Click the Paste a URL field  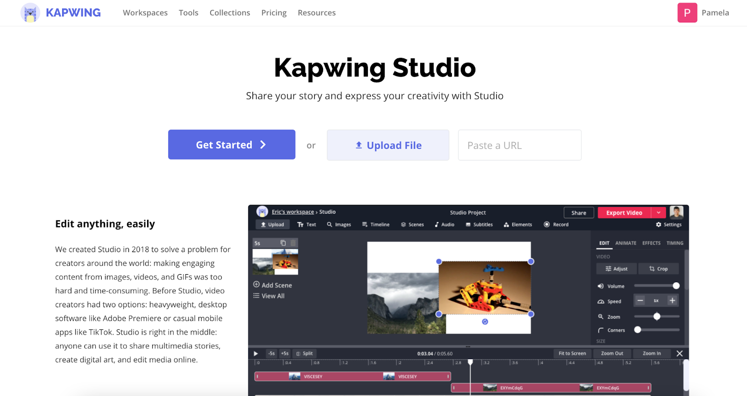click(520, 145)
